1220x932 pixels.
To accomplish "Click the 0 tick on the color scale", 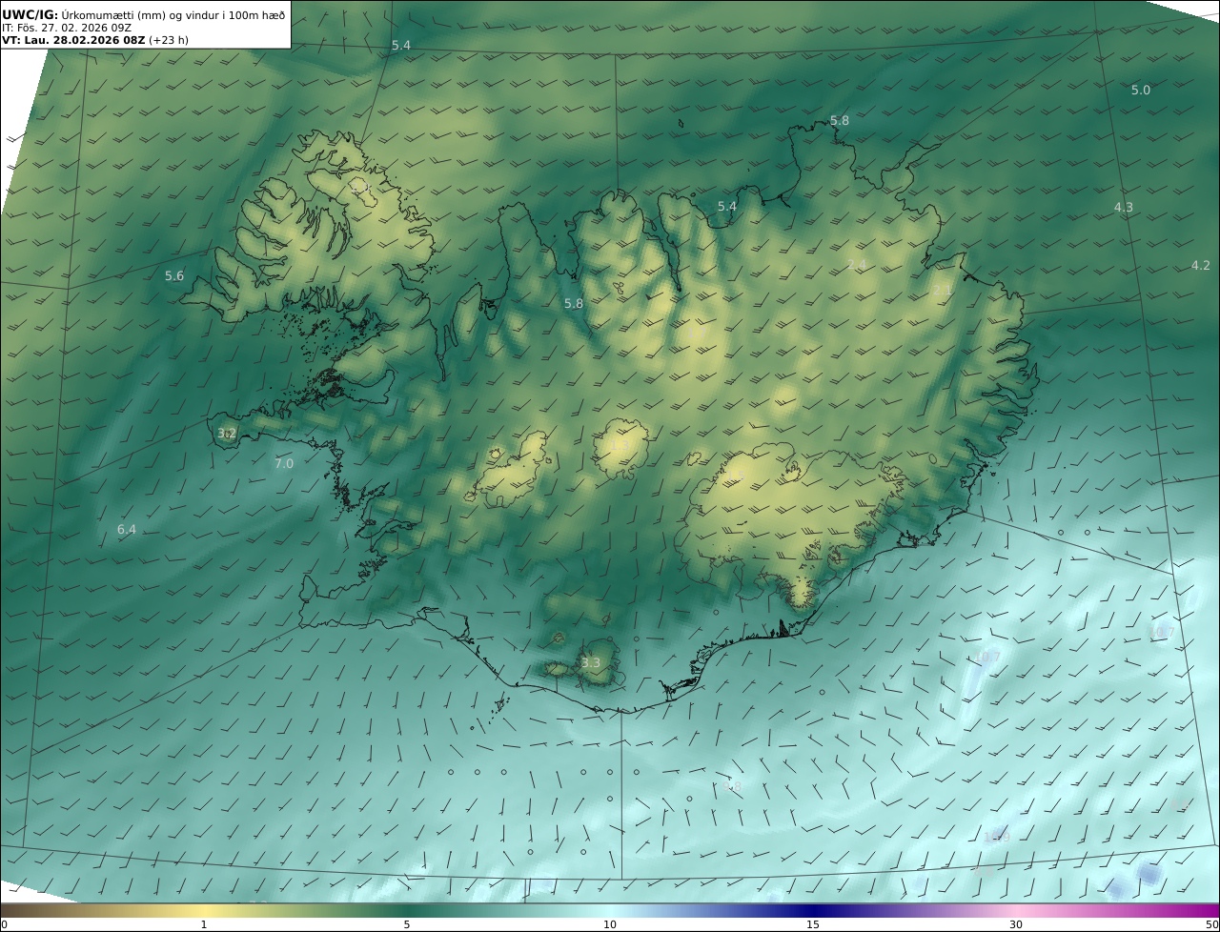I will tap(4, 924).
